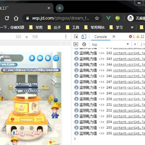This screenshot has height=145, width=145.
Task: Click the user coin balance 69000
Action: pyautogui.click(x=7, y=60)
